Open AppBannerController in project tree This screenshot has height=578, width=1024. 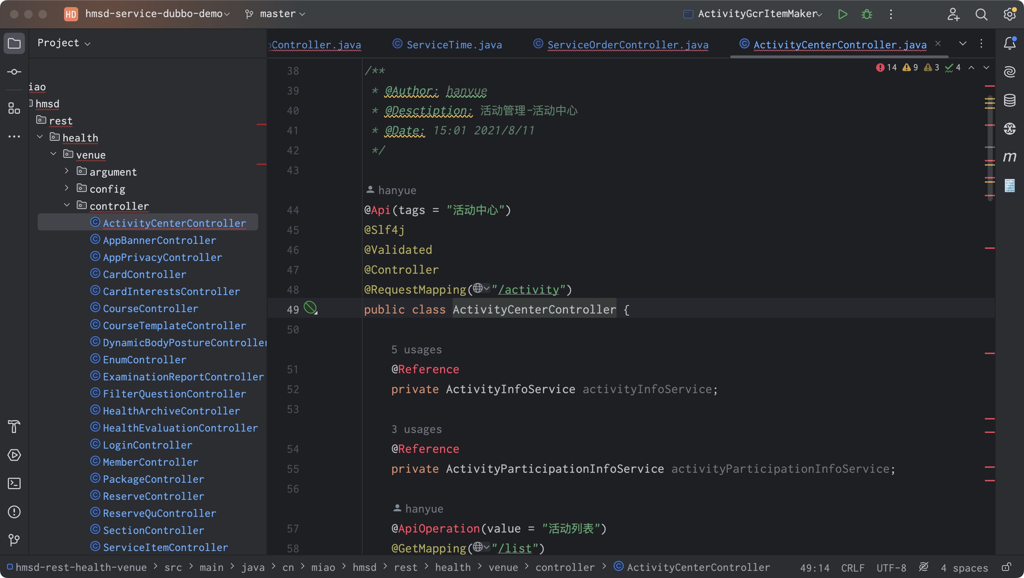[x=159, y=240]
